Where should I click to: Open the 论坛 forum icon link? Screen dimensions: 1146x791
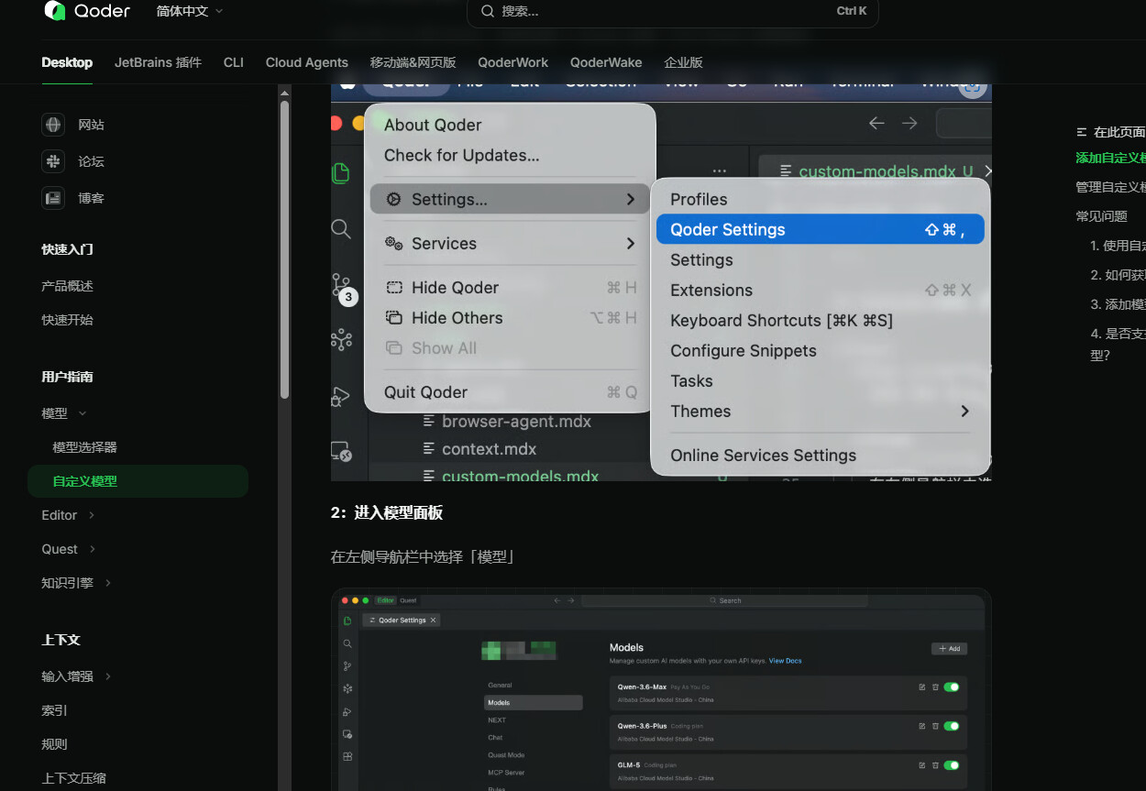pyautogui.click(x=53, y=161)
